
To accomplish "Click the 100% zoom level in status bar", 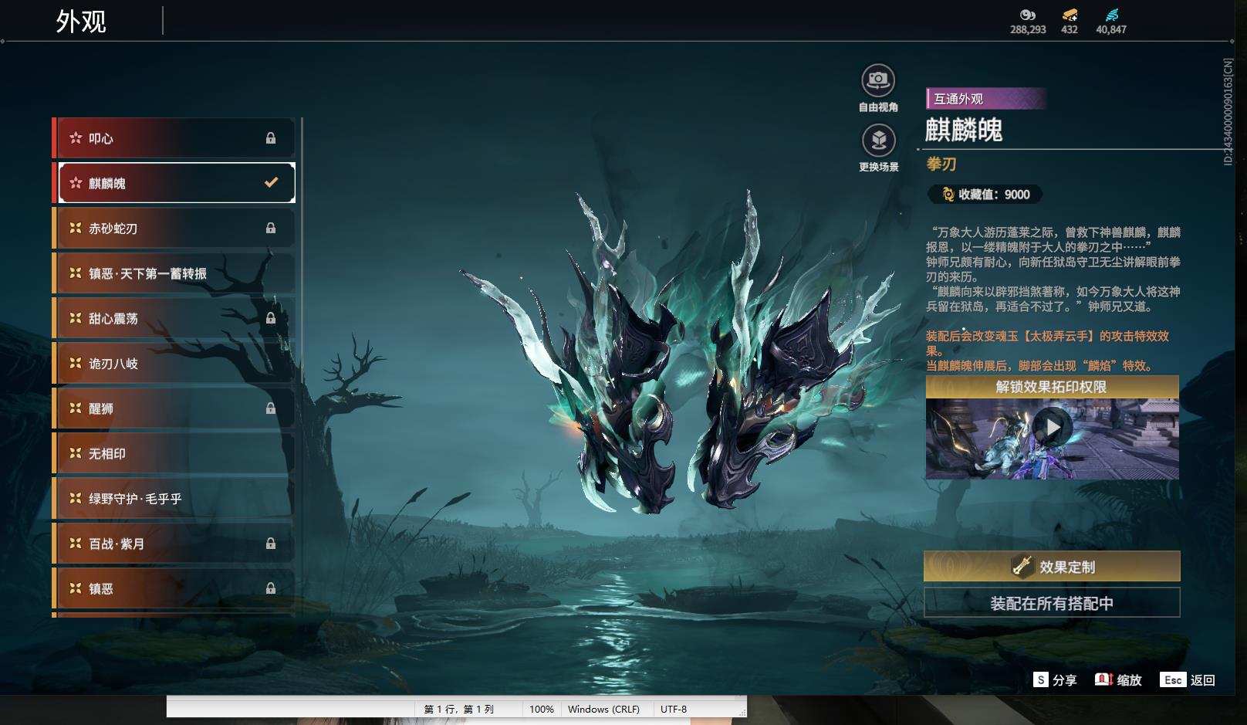I will (x=542, y=709).
